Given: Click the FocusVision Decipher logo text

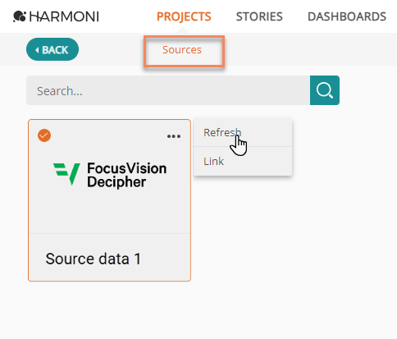Looking at the screenshot, I should (x=126, y=175).
